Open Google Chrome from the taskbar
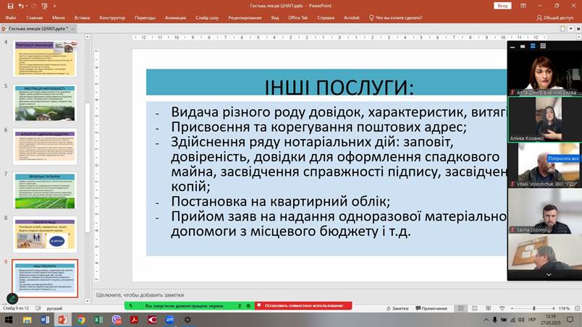Screen dimensions: 582x327 [x=80, y=319]
